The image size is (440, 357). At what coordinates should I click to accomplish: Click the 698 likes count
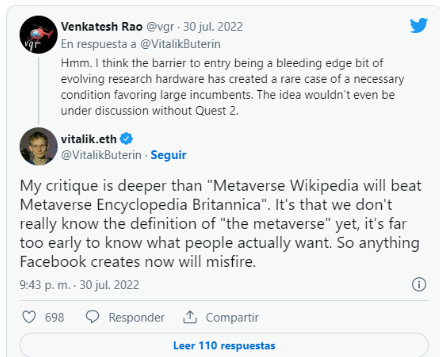click(x=54, y=317)
